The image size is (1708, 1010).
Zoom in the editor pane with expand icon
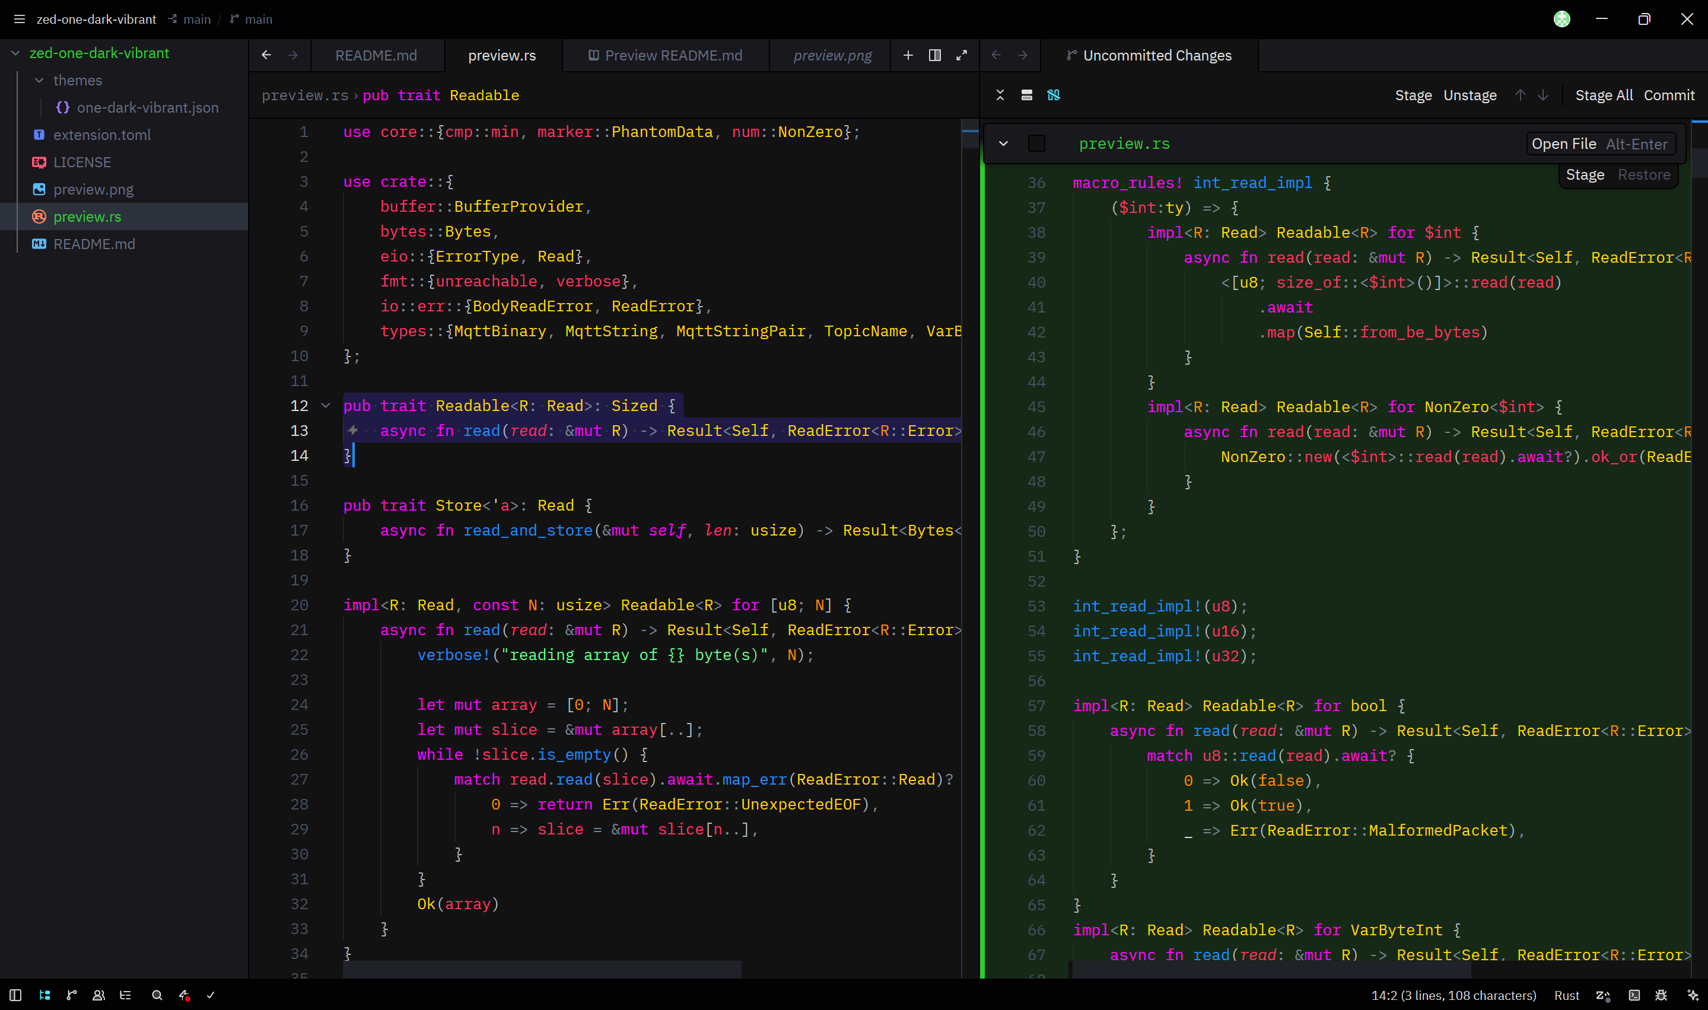click(961, 55)
